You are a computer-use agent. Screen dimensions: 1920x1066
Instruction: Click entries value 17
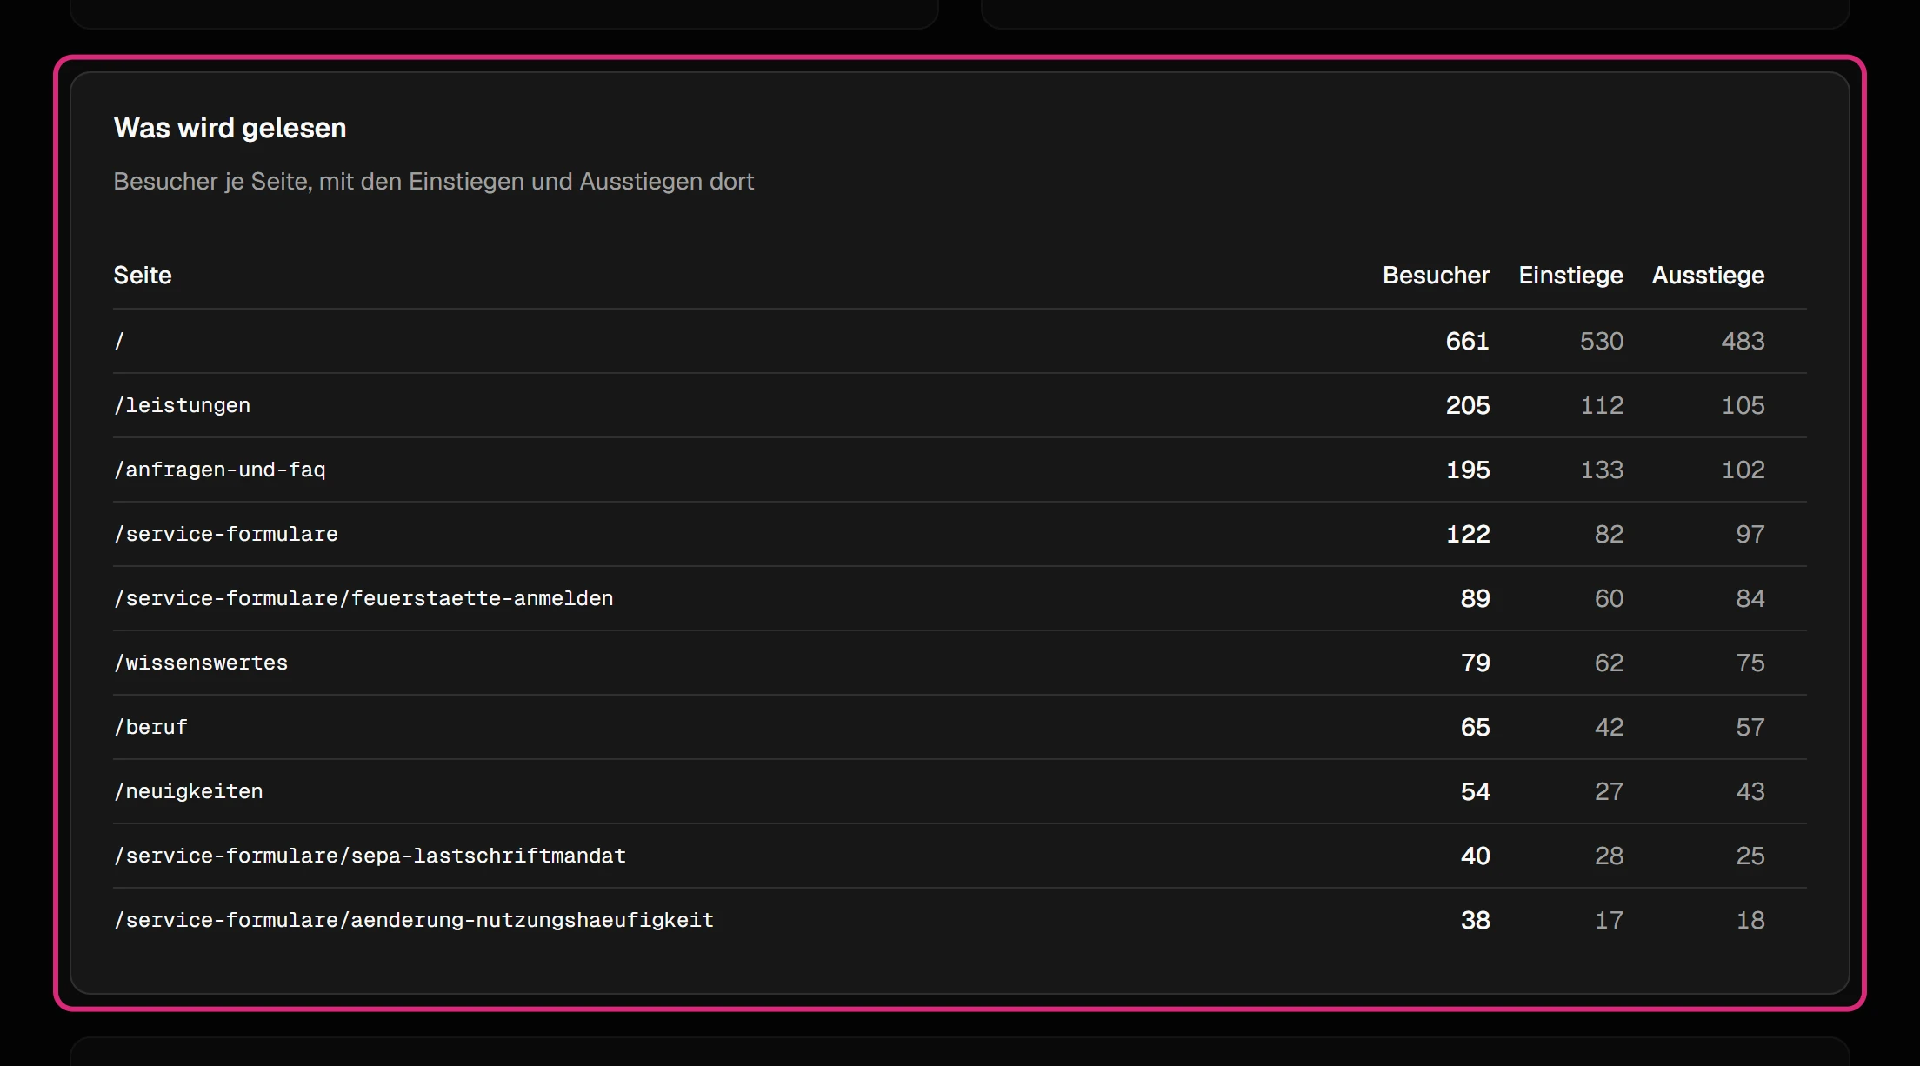pos(1609,920)
